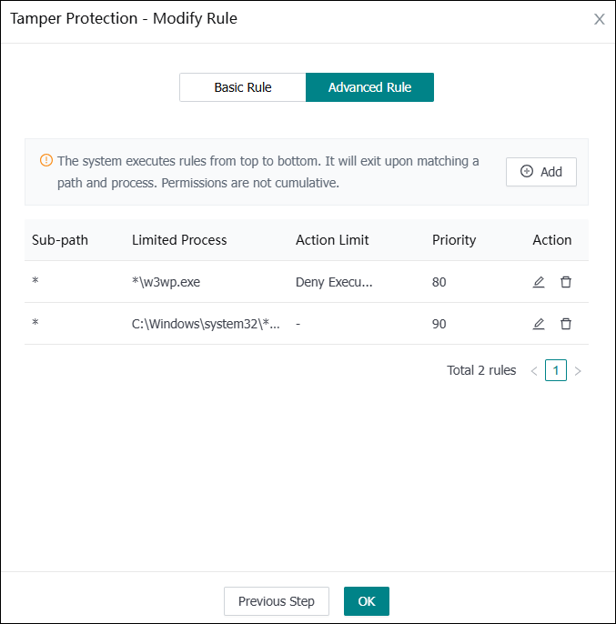The width and height of the screenshot is (616, 624).
Task: Select page 1 in pagination
Action: point(556,370)
